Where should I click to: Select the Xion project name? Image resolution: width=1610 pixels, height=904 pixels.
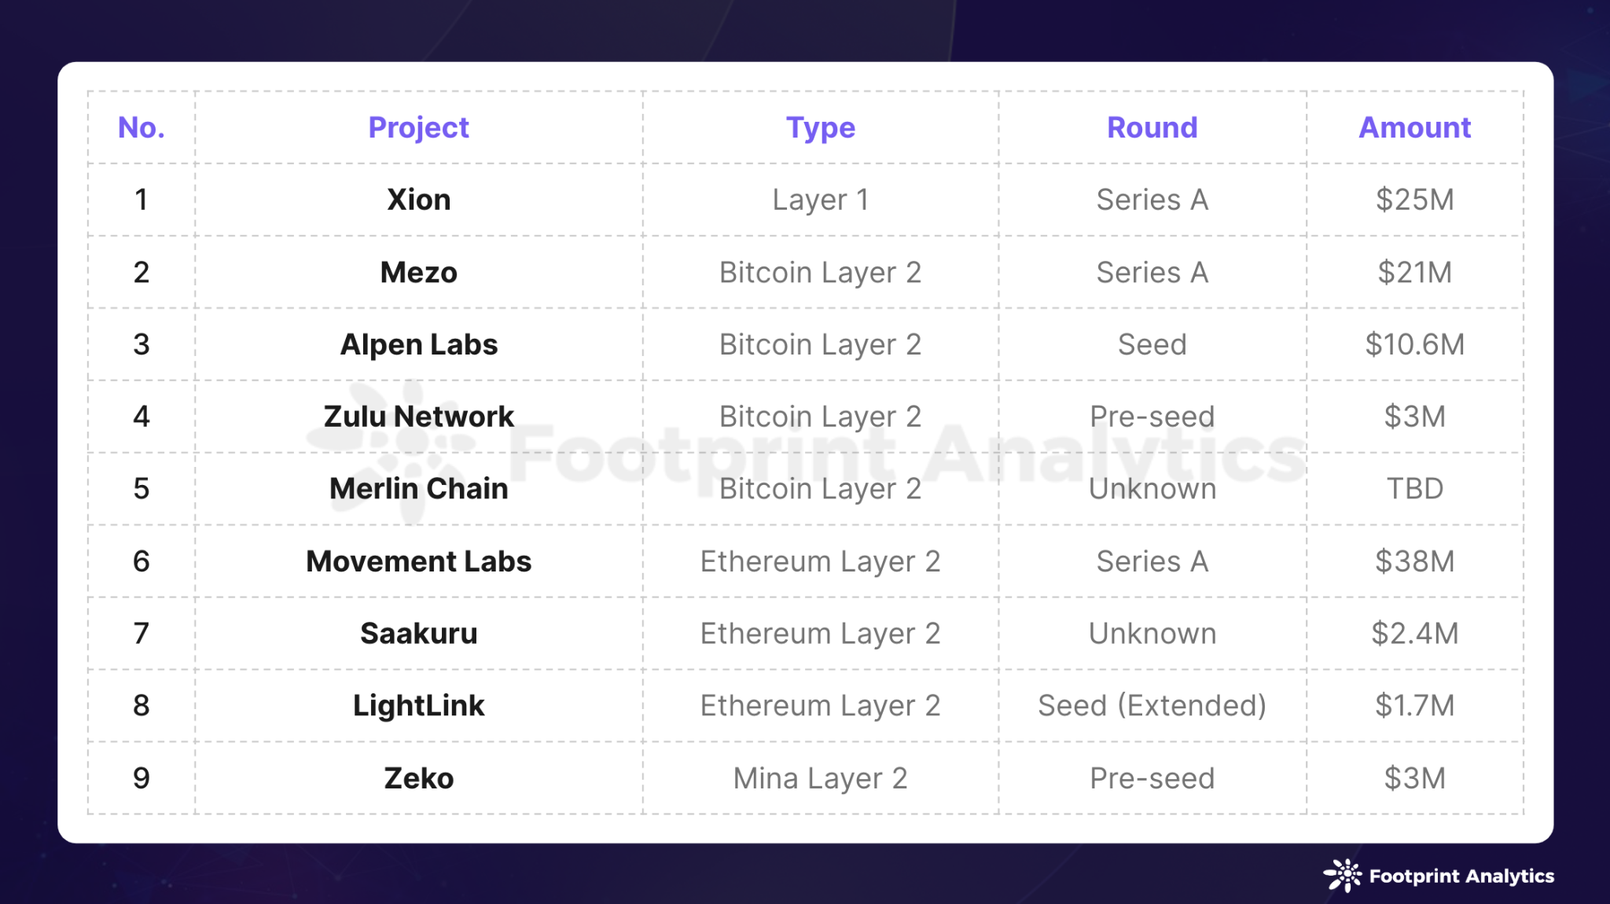[418, 200]
